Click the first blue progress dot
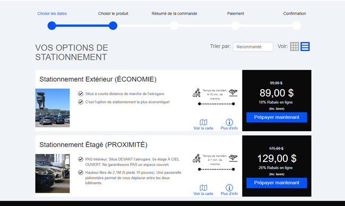This screenshot has width=345, height=206. click(x=51, y=25)
